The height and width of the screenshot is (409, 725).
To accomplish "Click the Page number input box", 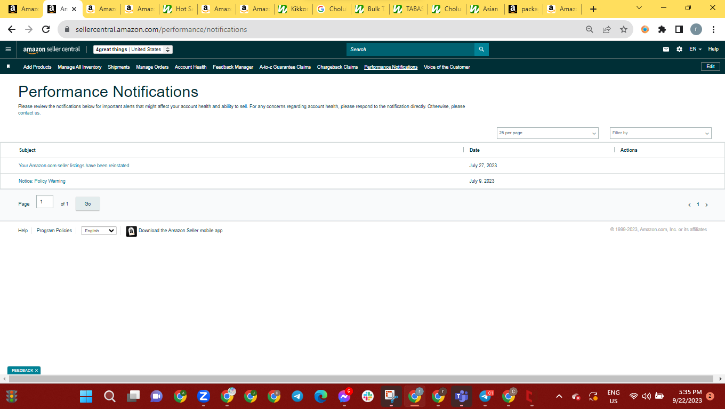I will tap(45, 202).
